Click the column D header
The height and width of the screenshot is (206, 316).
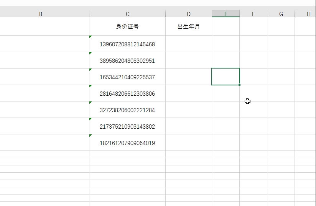[189, 14]
